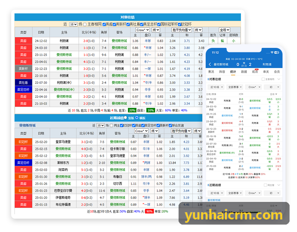The height and width of the screenshot is (232, 297).
Task: Select 统计 tab on phone
Action: tap(233, 72)
